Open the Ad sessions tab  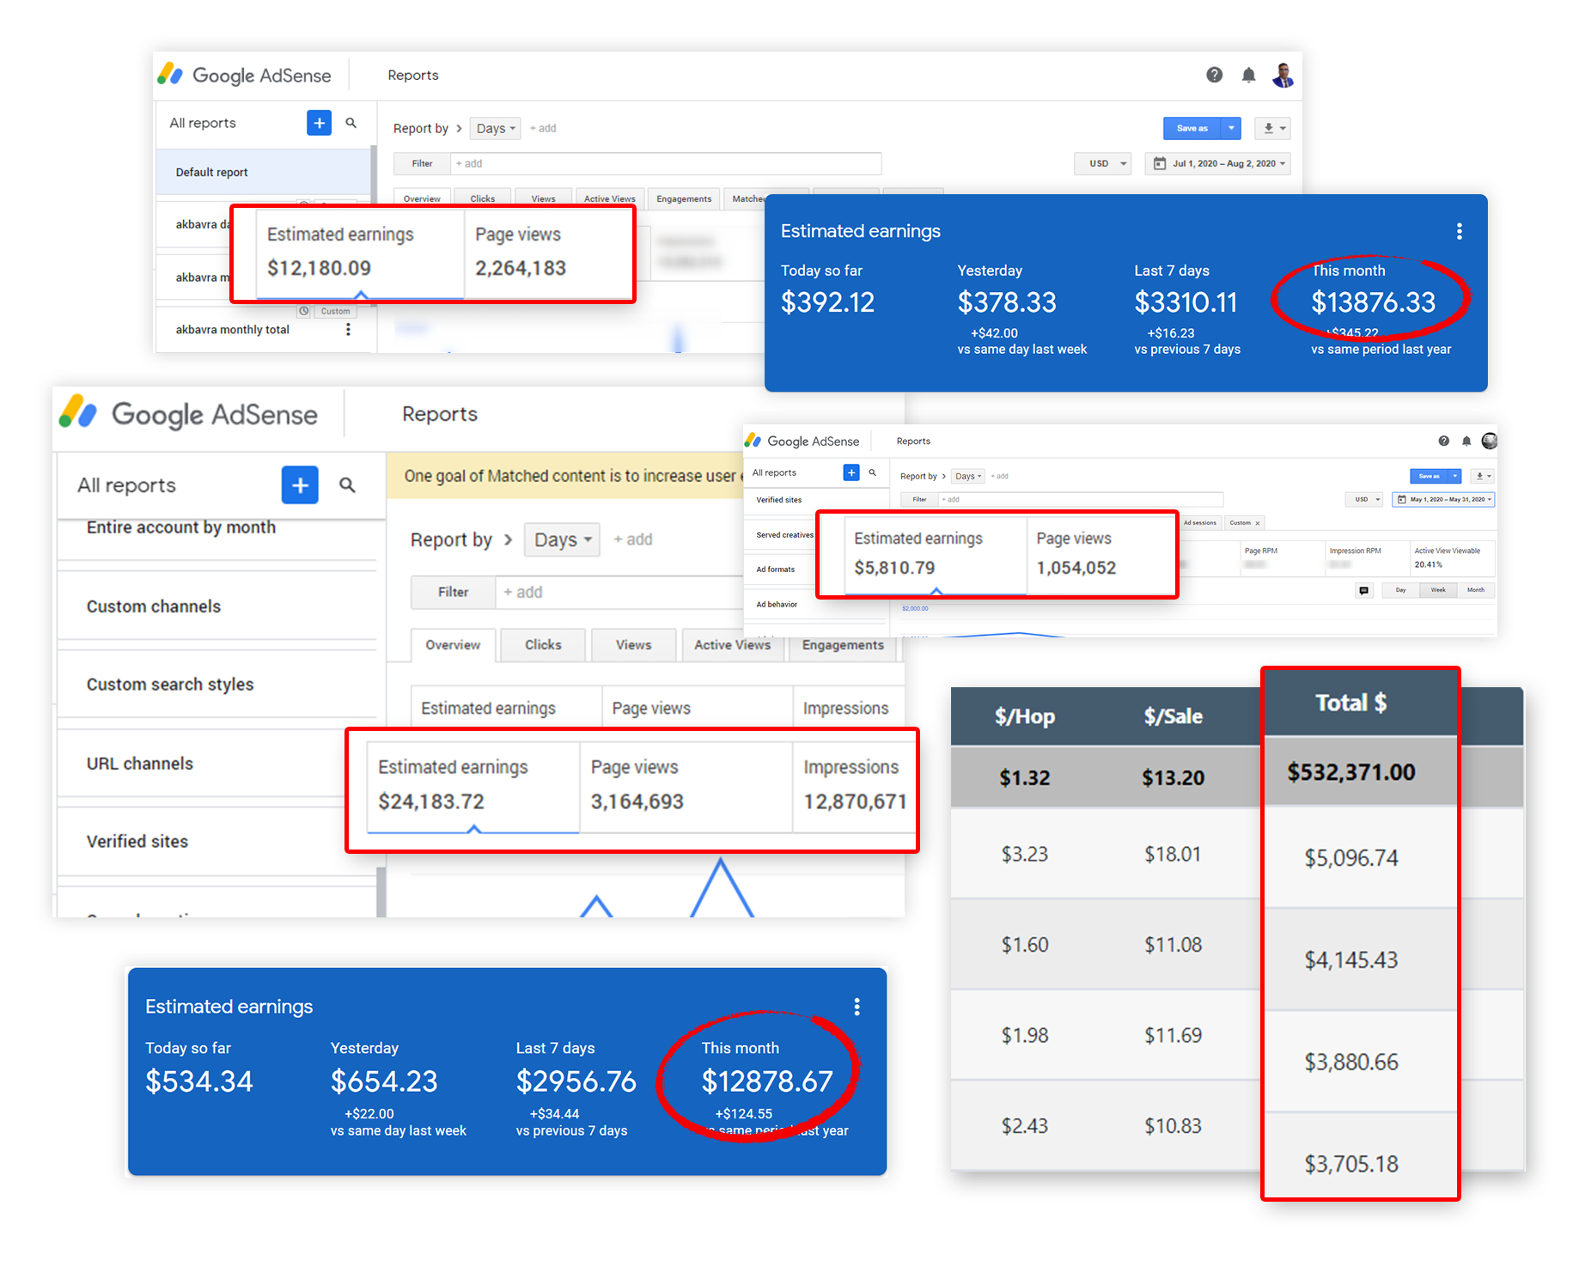tap(1199, 523)
